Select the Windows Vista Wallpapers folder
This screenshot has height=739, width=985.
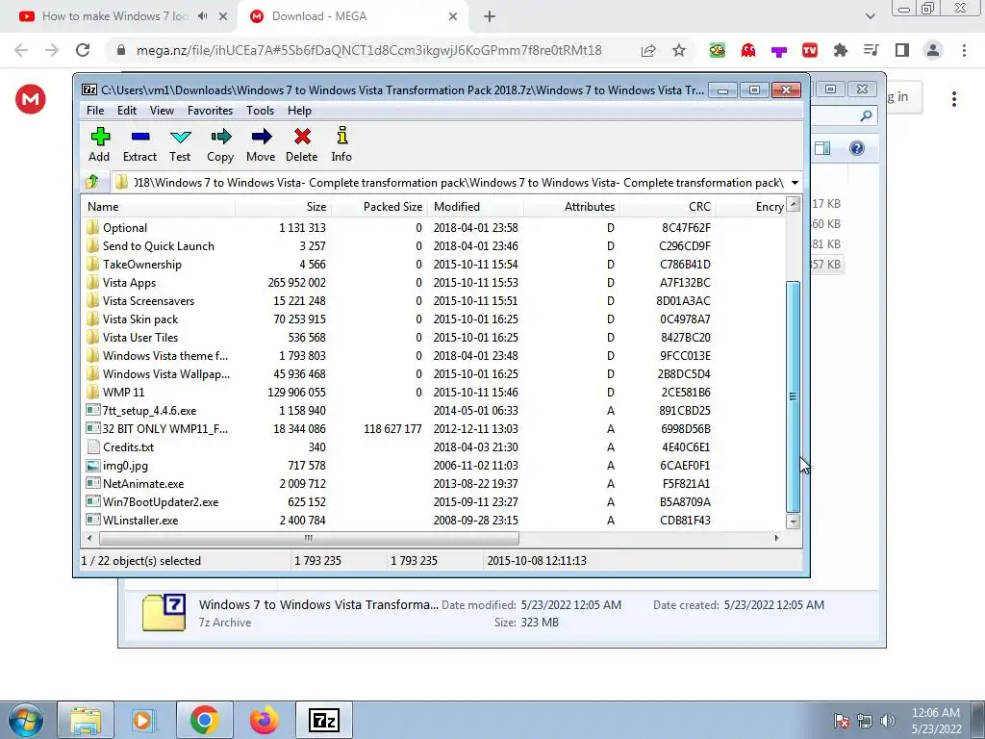pyautogui.click(x=165, y=374)
